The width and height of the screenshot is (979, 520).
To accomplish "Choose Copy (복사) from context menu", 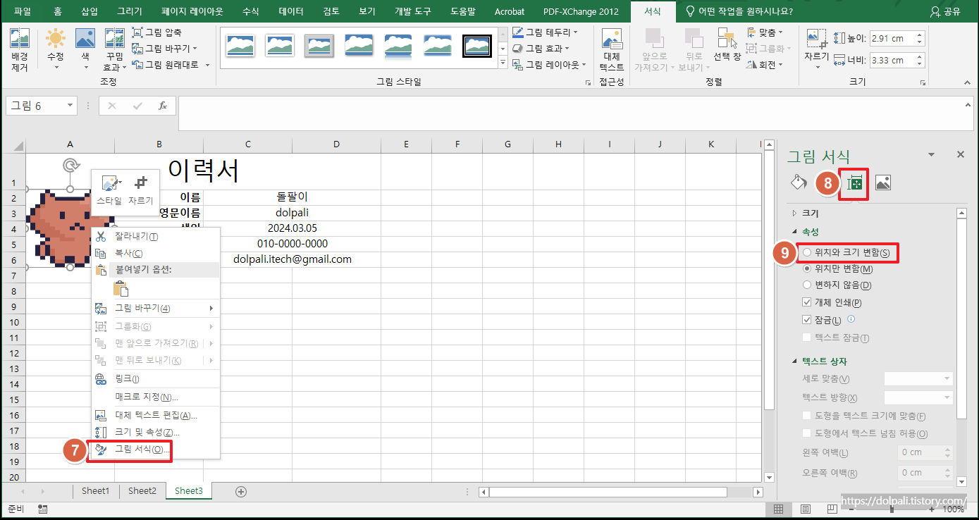I will pos(156,254).
